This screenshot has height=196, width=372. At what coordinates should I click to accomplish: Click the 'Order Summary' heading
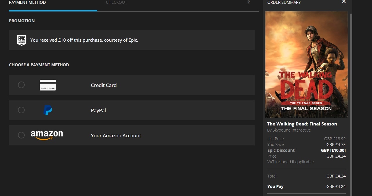[284, 2]
